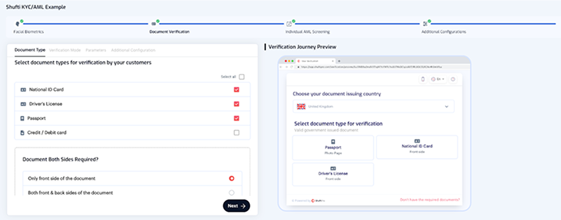The height and width of the screenshot is (220, 561).
Task: Choose the Driver's License Front side card
Action: [x=333, y=174]
